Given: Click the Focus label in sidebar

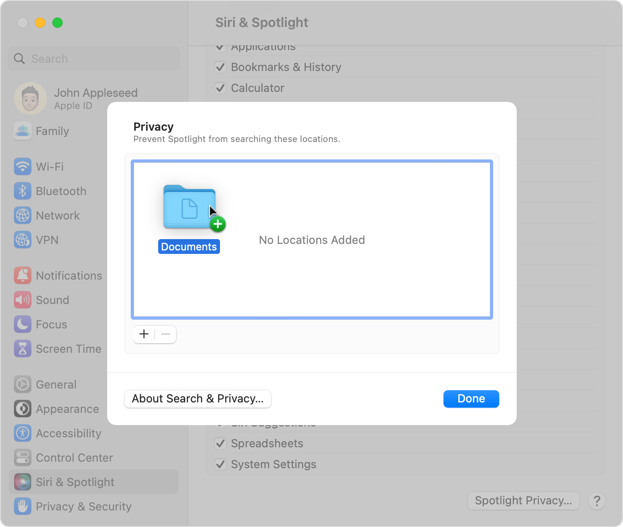Looking at the screenshot, I should (x=51, y=324).
